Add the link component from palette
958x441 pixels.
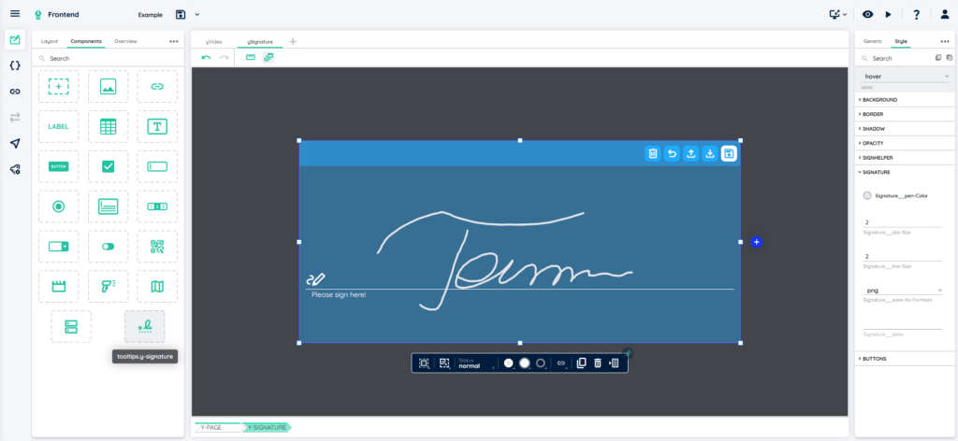click(x=157, y=87)
